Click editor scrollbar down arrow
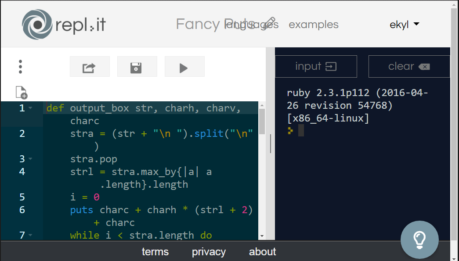The height and width of the screenshot is (261, 459). (262, 236)
